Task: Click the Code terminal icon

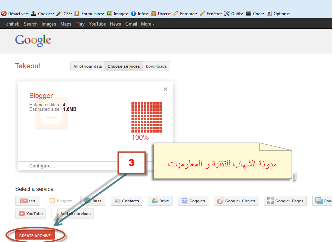Action: [x=248, y=13]
